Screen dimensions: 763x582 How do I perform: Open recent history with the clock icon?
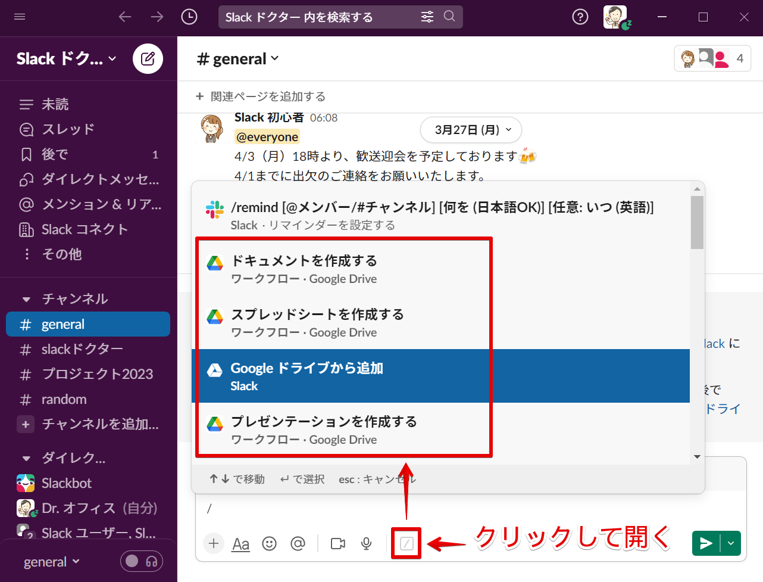click(x=189, y=17)
